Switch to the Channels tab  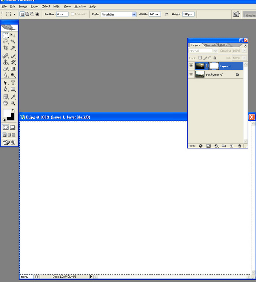[210, 45]
